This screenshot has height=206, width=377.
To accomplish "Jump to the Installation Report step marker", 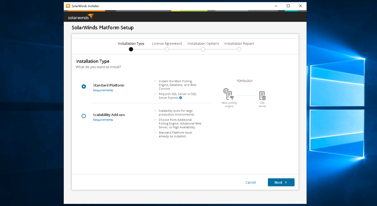I will (239, 49).
